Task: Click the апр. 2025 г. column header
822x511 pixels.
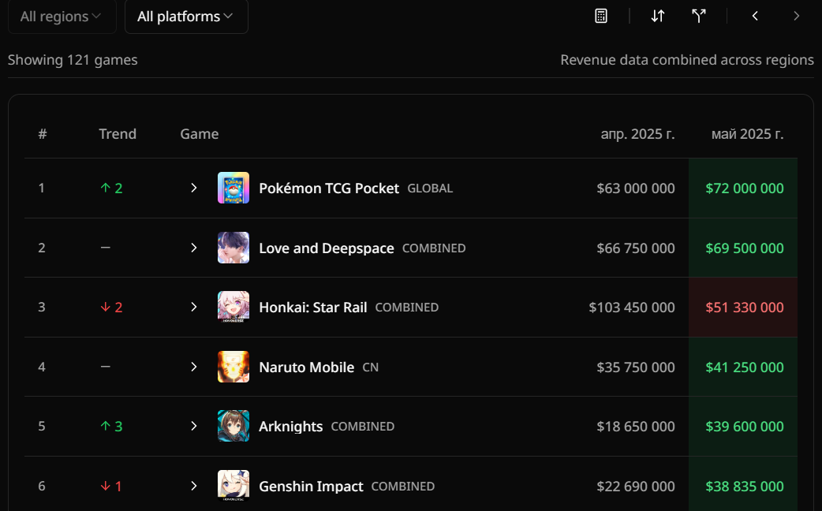Action: [637, 134]
